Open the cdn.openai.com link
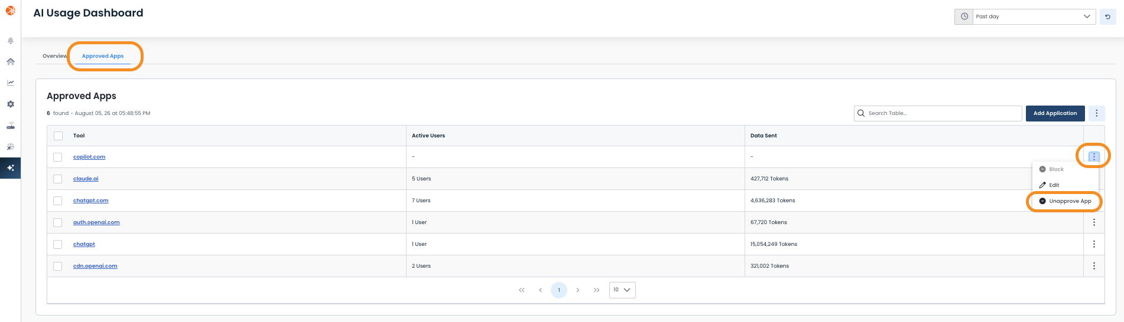Screen dimensions: 1124x322 [x=95, y=266]
